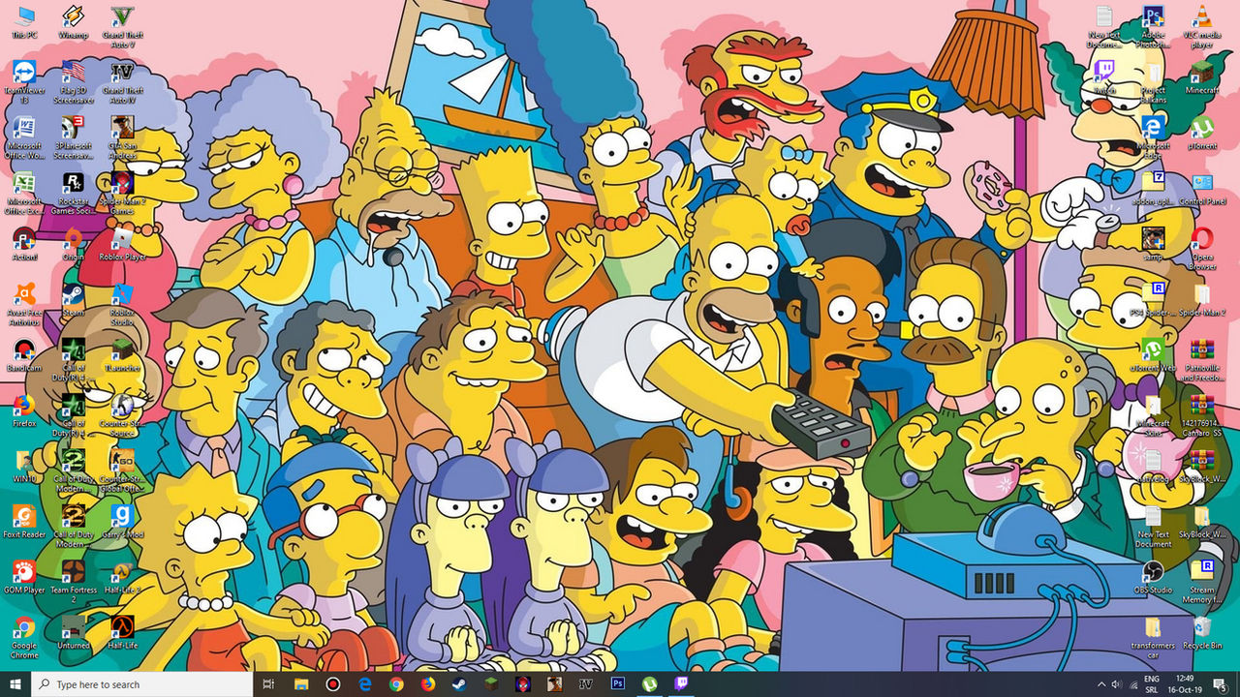Select the Garry's Mod icon
Screen dimensions: 1240x697
pyautogui.click(x=122, y=520)
